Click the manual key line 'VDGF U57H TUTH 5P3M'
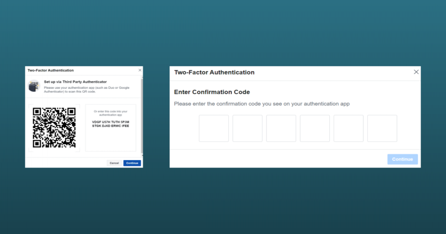 tap(111, 122)
